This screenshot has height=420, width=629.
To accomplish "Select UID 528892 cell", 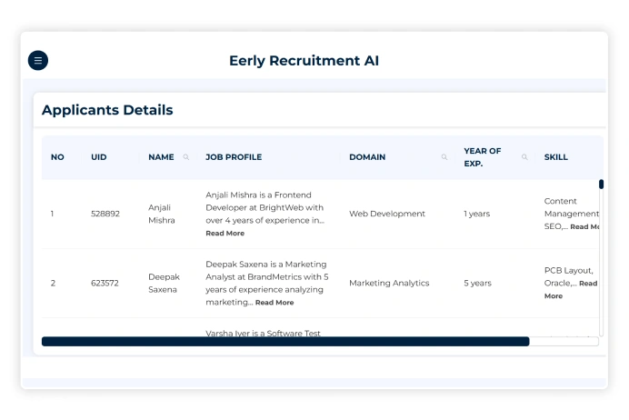I will [105, 215].
